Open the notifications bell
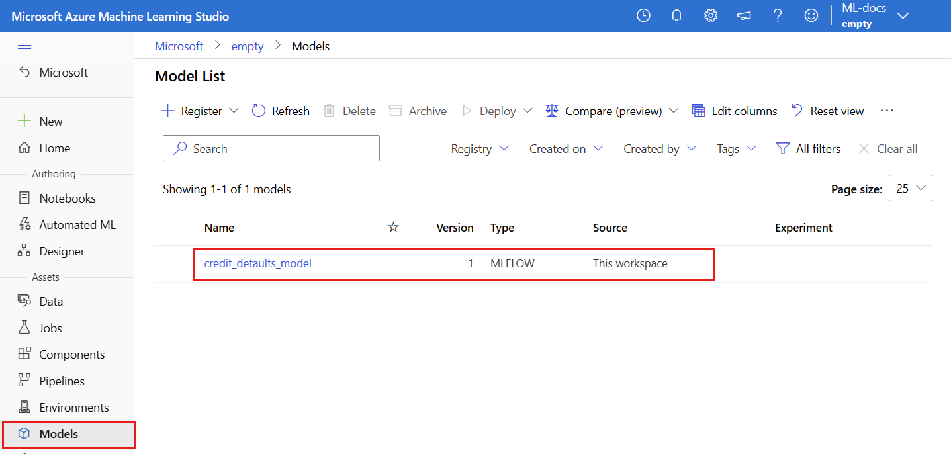 (676, 16)
